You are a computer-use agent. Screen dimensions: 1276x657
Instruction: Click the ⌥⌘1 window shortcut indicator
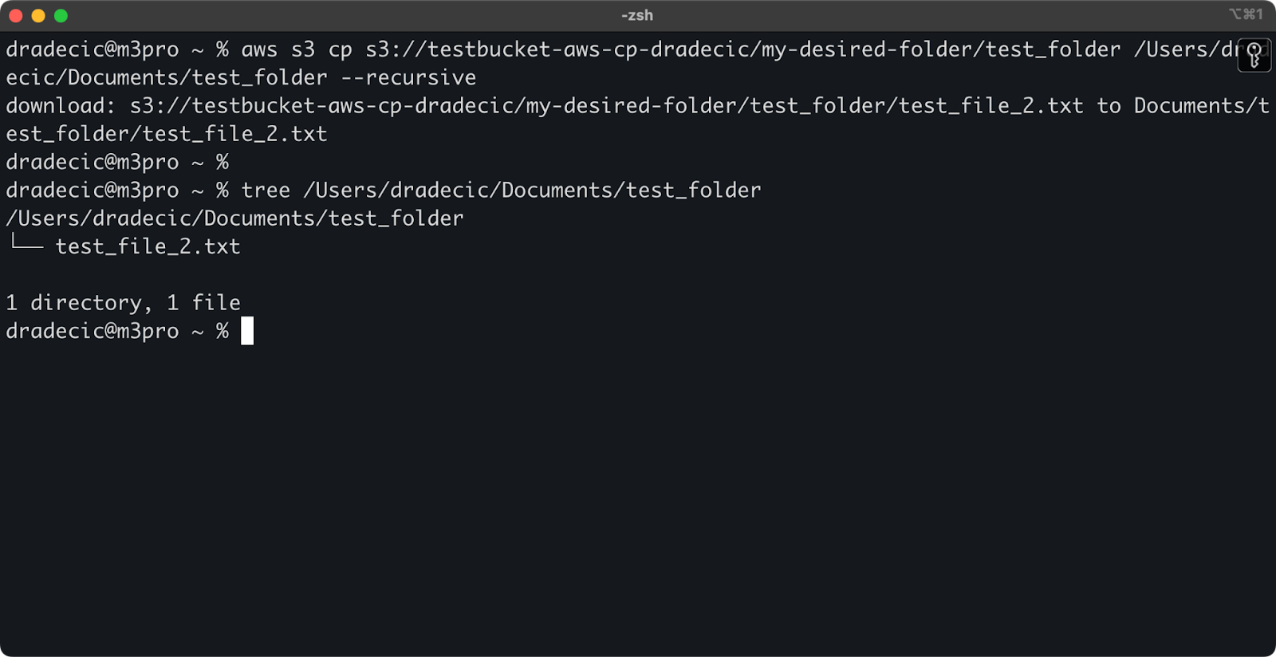coord(1246,14)
